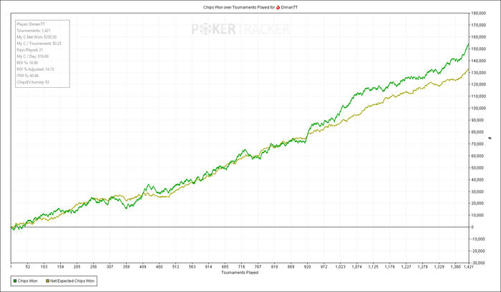
Task: Click the 100,000 y-axis label
Action: pos(478,108)
